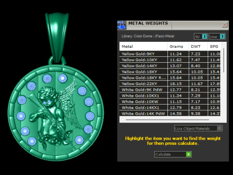This screenshot has width=233, height=175.
Task: Select the White Gold:10KX1 row
Action: click(170, 96)
